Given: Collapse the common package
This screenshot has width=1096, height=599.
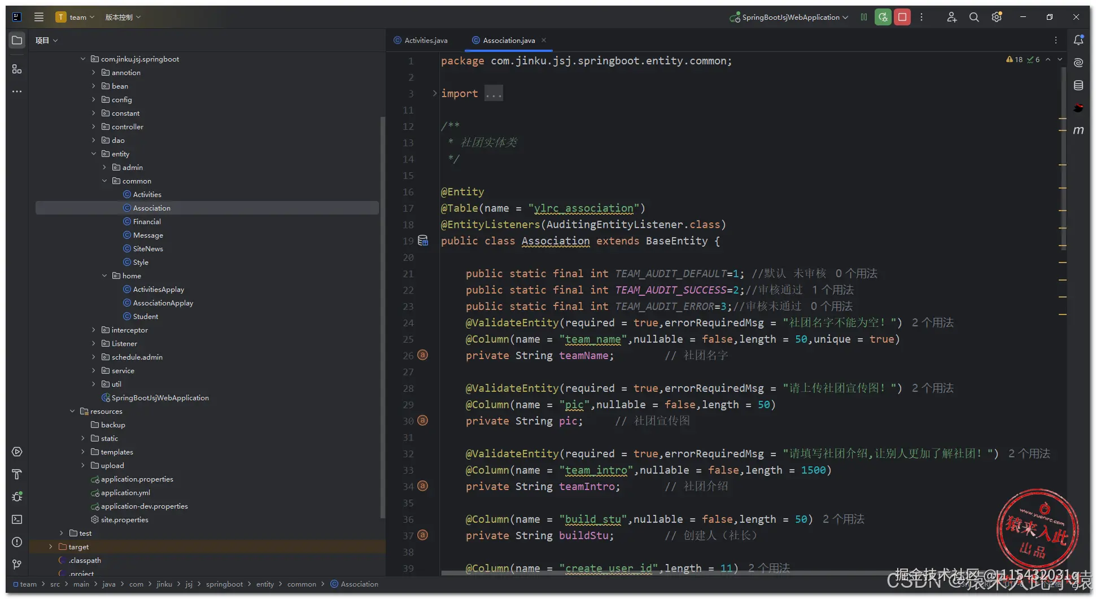Looking at the screenshot, I should click(x=104, y=181).
